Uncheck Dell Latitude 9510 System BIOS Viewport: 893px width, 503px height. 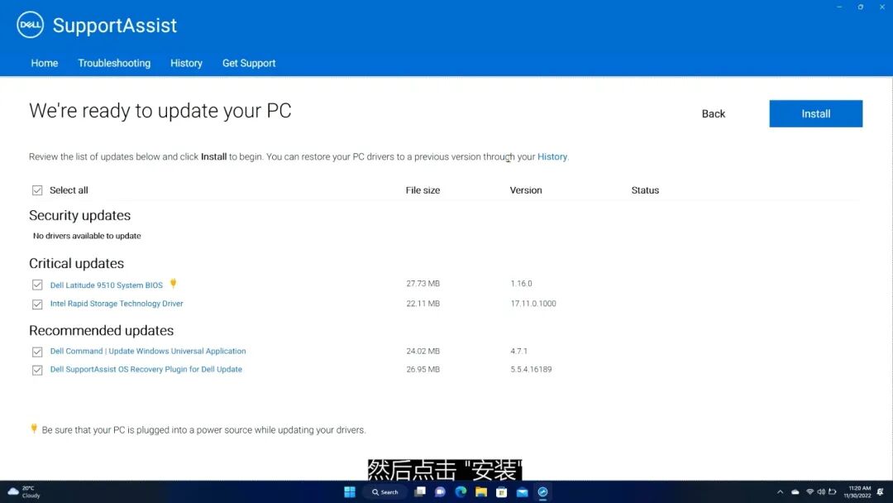(37, 285)
